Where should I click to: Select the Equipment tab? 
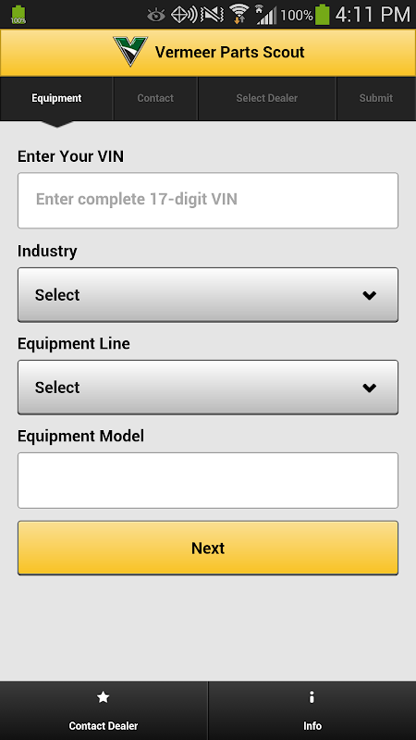pos(56,99)
